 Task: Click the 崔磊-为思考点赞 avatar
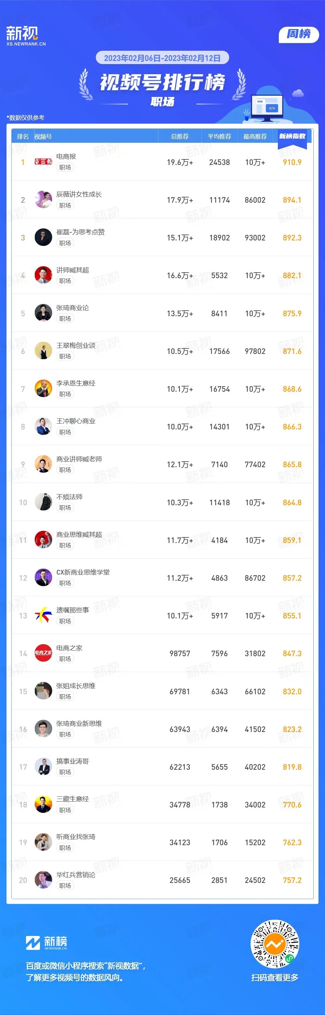click(x=43, y=237)
